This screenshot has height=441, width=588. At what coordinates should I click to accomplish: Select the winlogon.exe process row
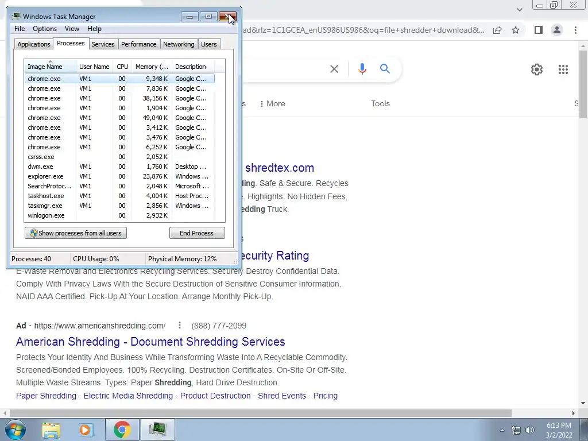click(x=119, y=215)
